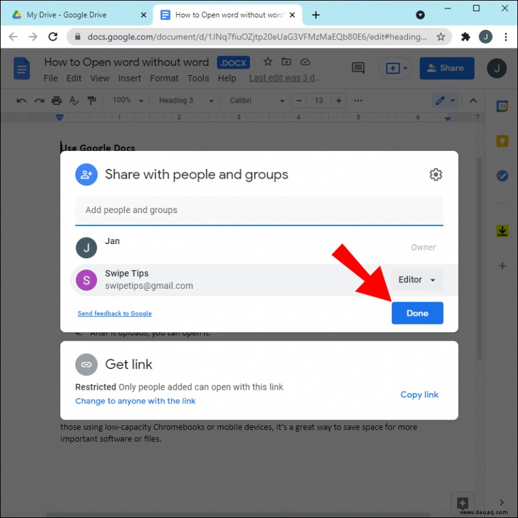The height and width of the screenshot is (518, 518).
Task: Click Copy link
Action: coord(419,394)
